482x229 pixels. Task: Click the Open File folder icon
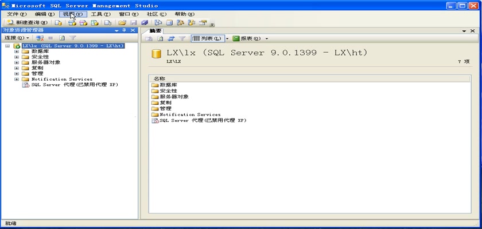122,22
